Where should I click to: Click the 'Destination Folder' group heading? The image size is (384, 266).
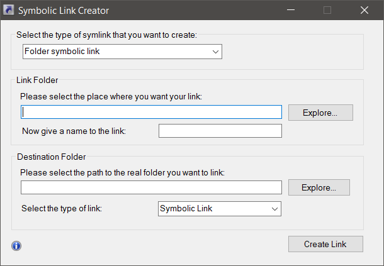click(52, 157)
